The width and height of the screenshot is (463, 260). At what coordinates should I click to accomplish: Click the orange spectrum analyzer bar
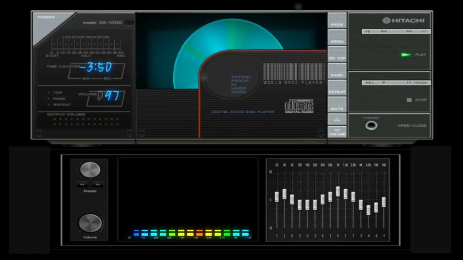pyautogui.click(x=199, y=233)
